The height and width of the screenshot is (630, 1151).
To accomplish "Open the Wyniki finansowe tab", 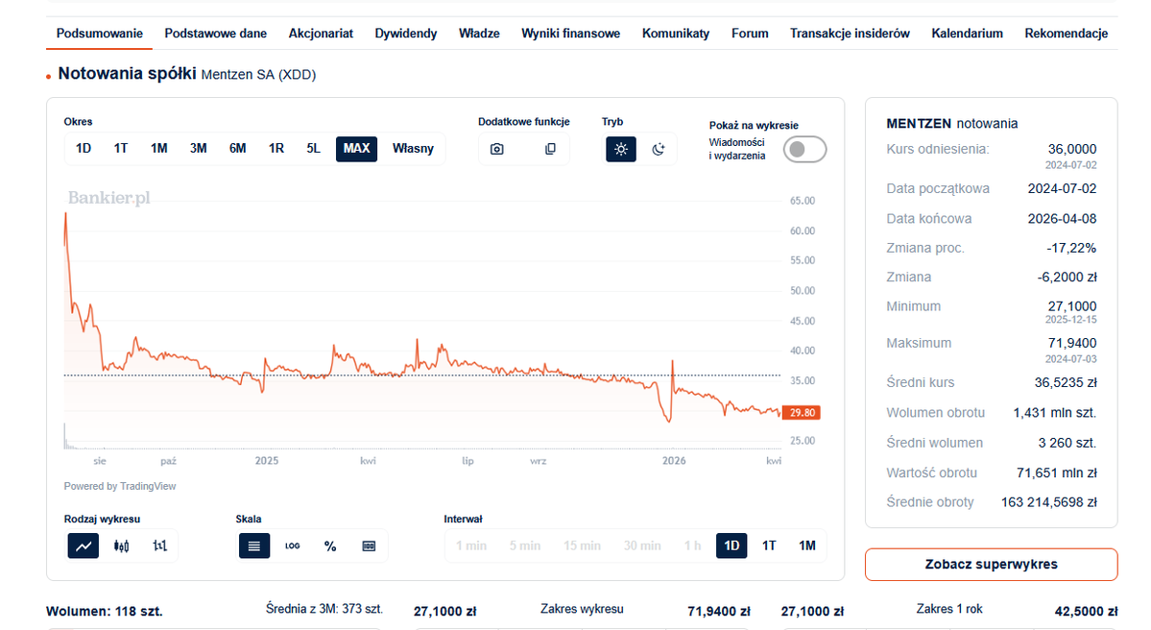I will [571, 33].
